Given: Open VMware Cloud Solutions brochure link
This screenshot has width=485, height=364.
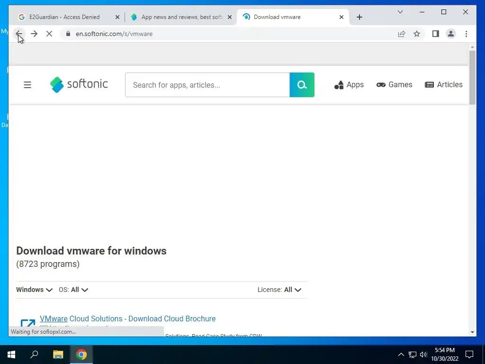Looking at the screenshot, I should tap(128, 318).
